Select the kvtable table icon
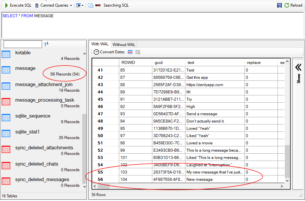Screen dimensions: 305x201 (6, 54)
